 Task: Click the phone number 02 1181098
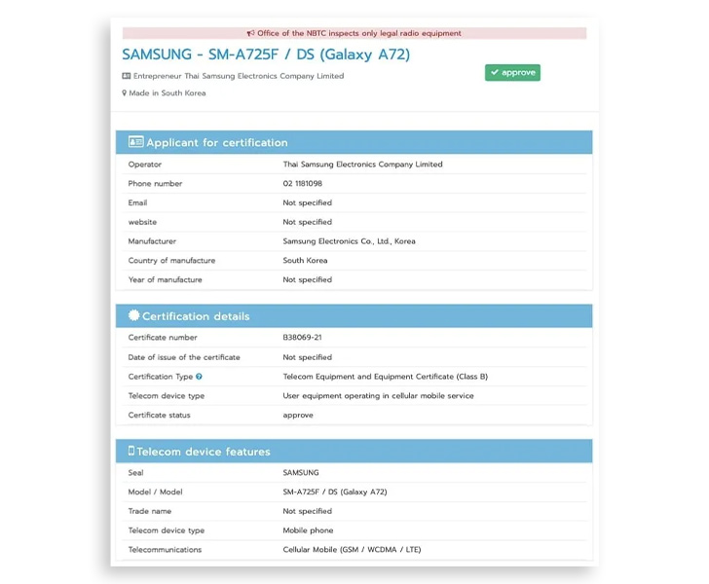[303, 184]
